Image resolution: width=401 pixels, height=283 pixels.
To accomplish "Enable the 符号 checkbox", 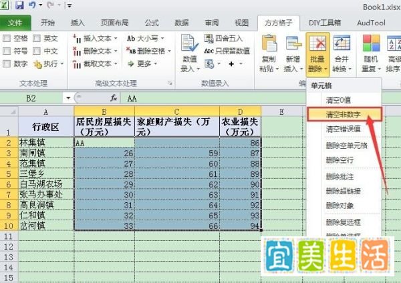I will pyautogui.click(x=7, y=51).
